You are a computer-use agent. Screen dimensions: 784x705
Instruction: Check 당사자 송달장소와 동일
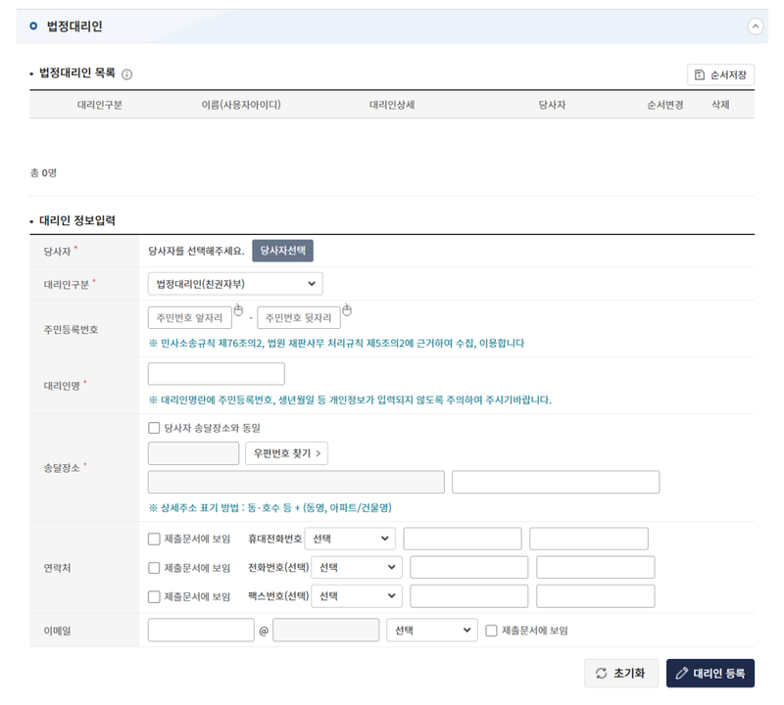click(x=154, y=428)
